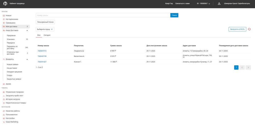Open На доставке under returns
The height and width of the screenshot is (125, 255).
coord(12,68)
